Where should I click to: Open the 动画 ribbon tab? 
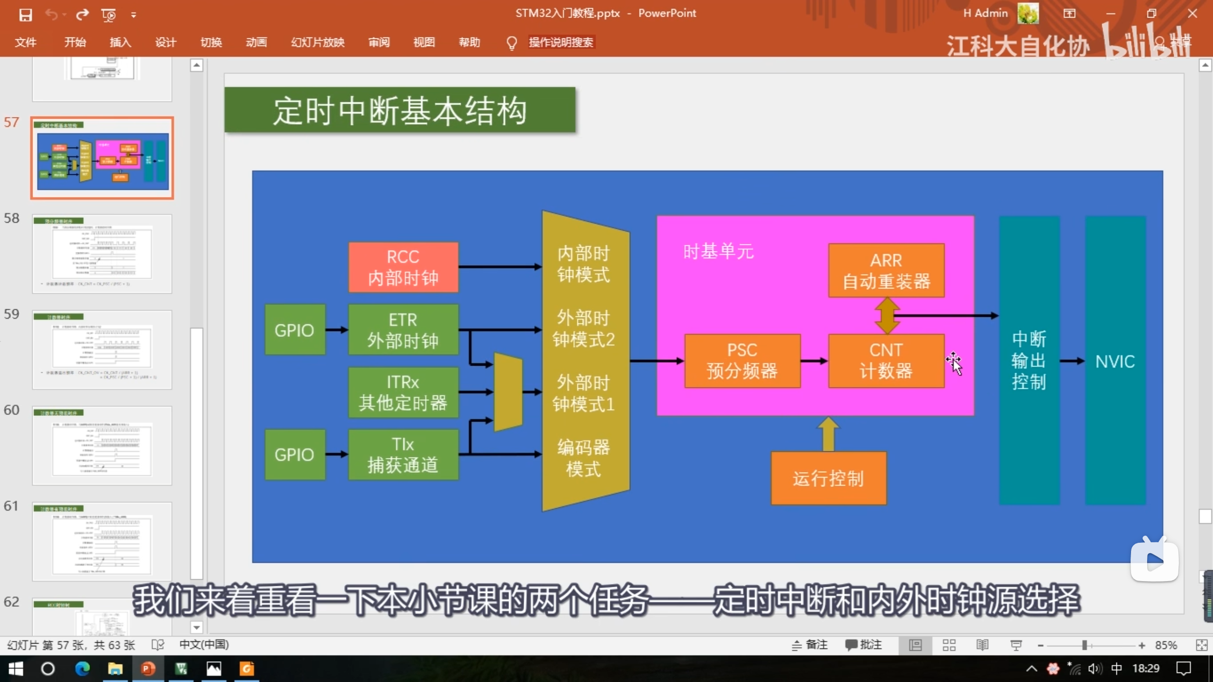[x=256, y=43]
